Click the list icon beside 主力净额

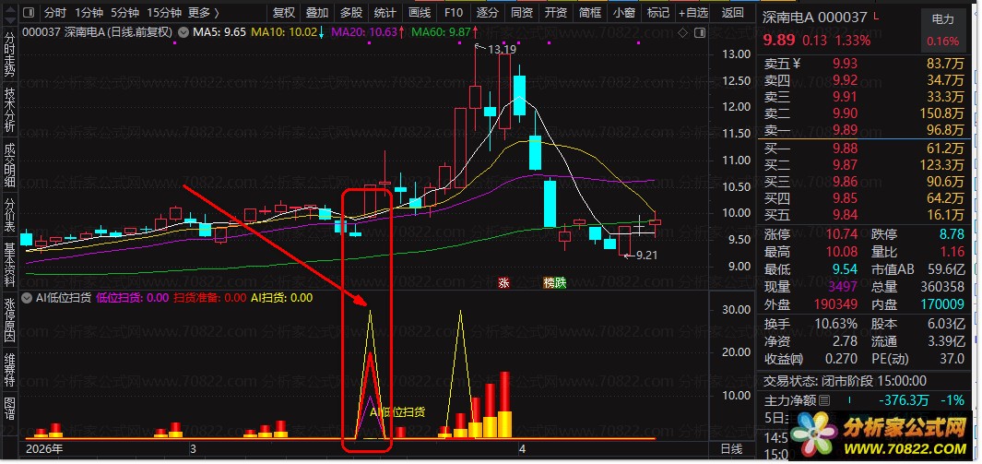(825, 400)
